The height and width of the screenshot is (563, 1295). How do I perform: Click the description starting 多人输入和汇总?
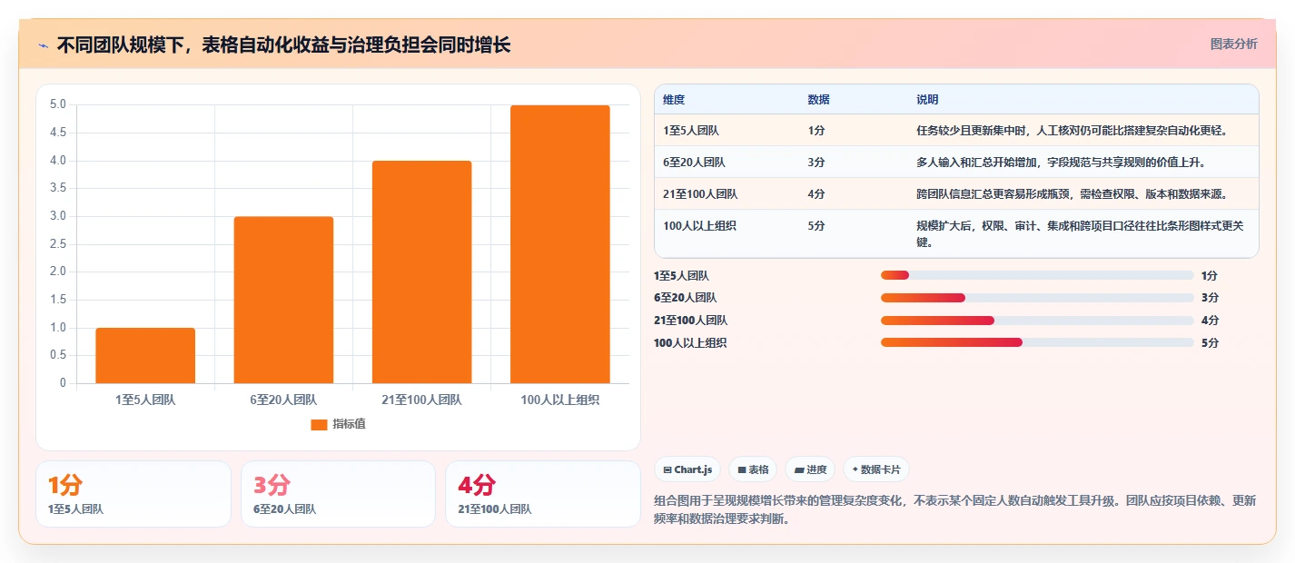[x=1061, y=162]
